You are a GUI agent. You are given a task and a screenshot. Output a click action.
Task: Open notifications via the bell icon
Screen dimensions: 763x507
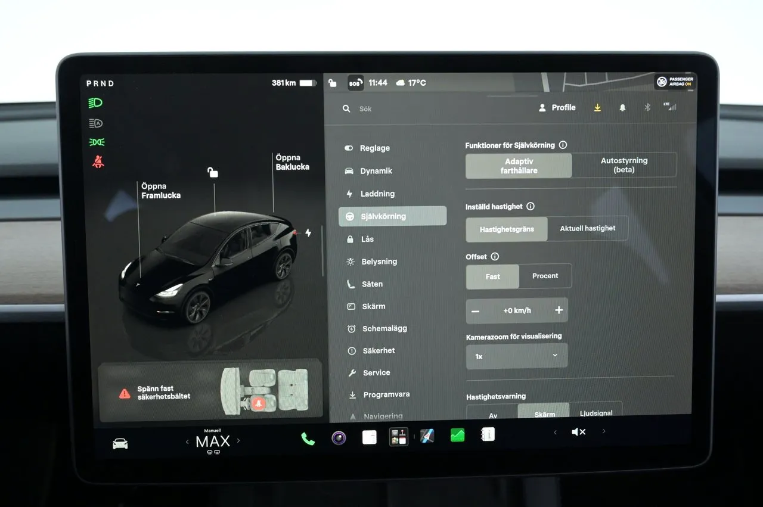(622, 108)
